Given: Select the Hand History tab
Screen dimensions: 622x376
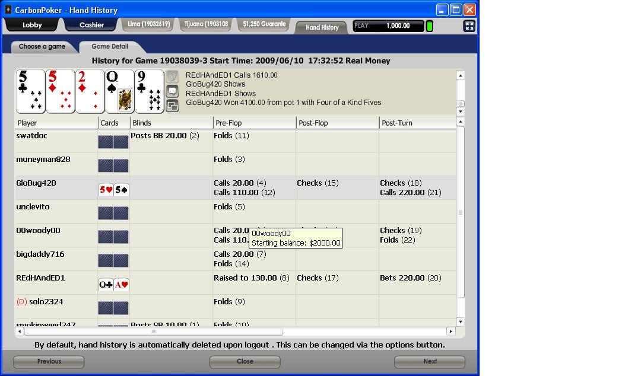Looking at the screenshot, I should click(322, 27).
